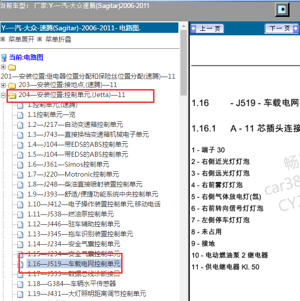The image size is (300, 301).
Task: Expand the 203 安装位置 接地点 node
Action: (3, 85)
